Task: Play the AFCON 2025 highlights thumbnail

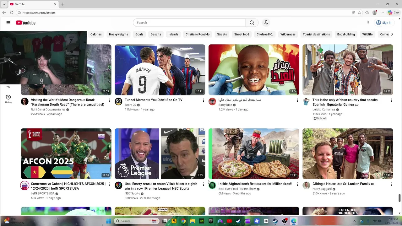Action: pos(66,154)
